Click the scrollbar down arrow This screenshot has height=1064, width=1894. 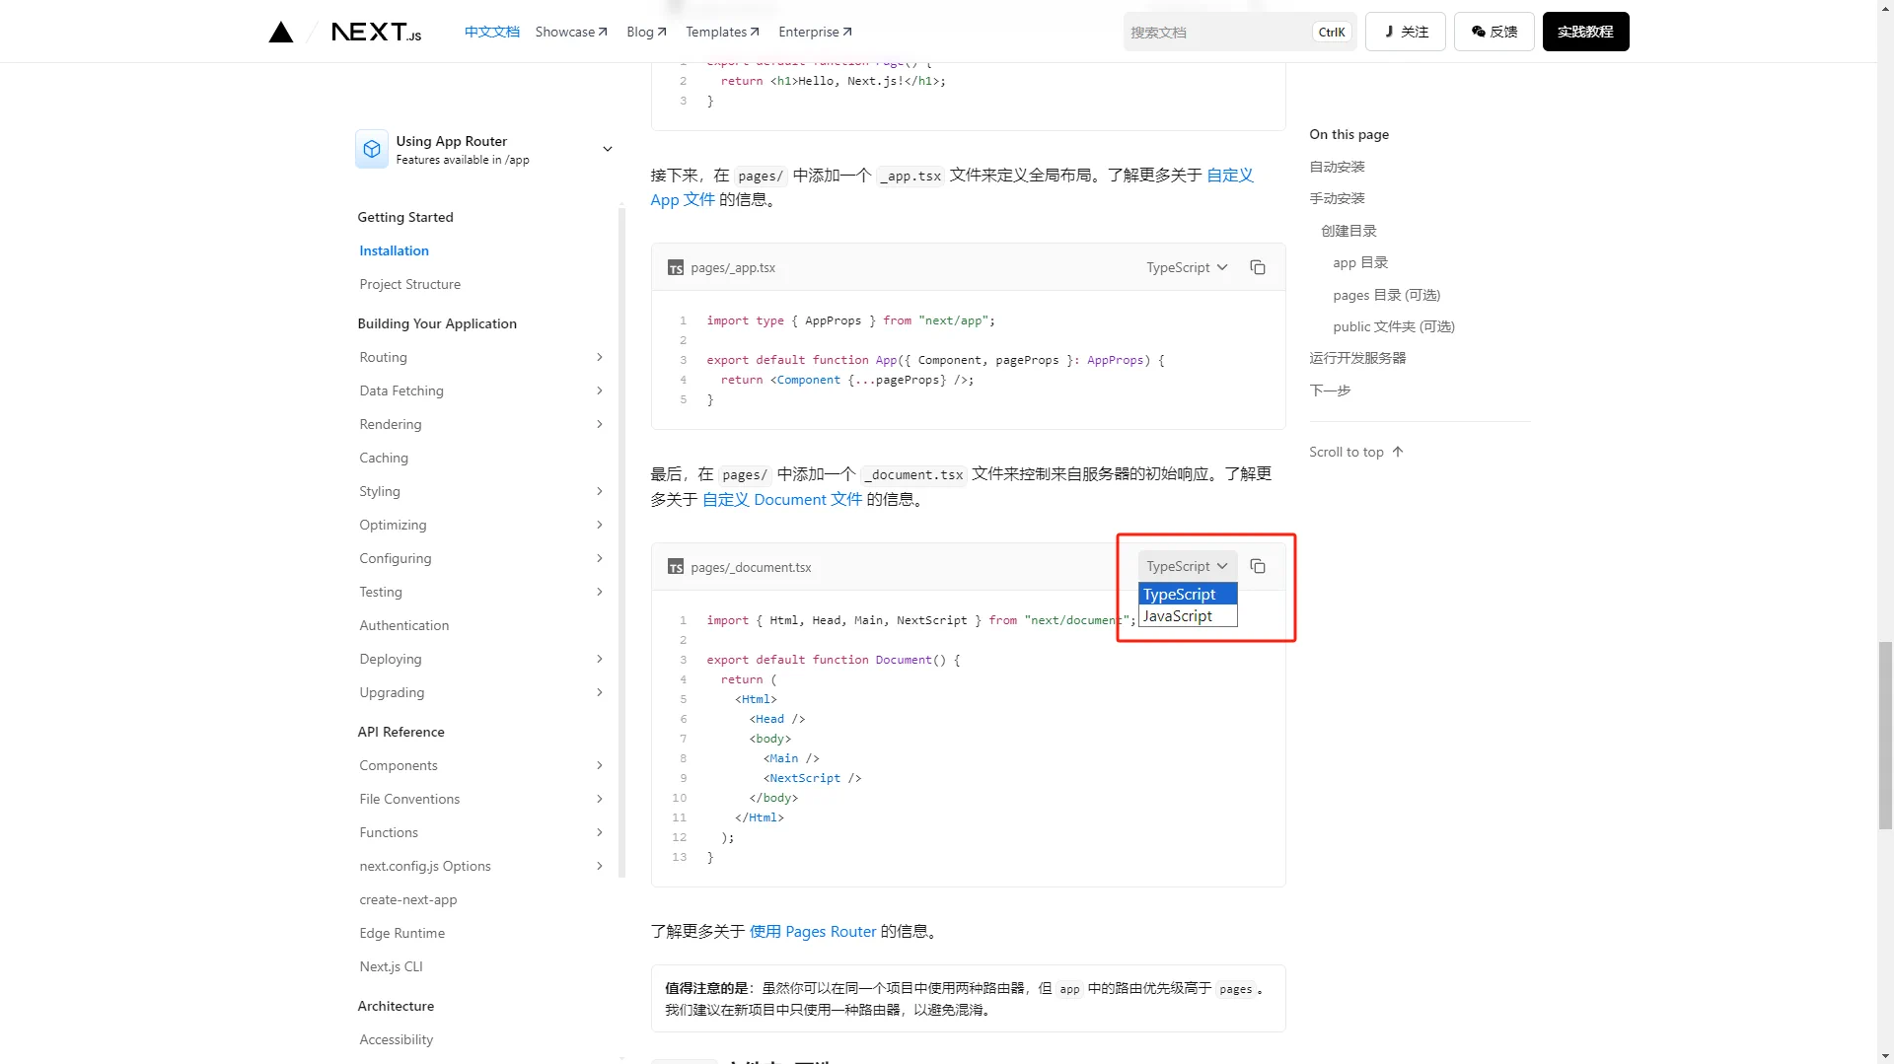coord(1885,1055)
